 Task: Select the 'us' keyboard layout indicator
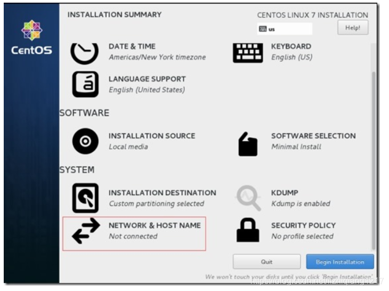coord(285,29)
